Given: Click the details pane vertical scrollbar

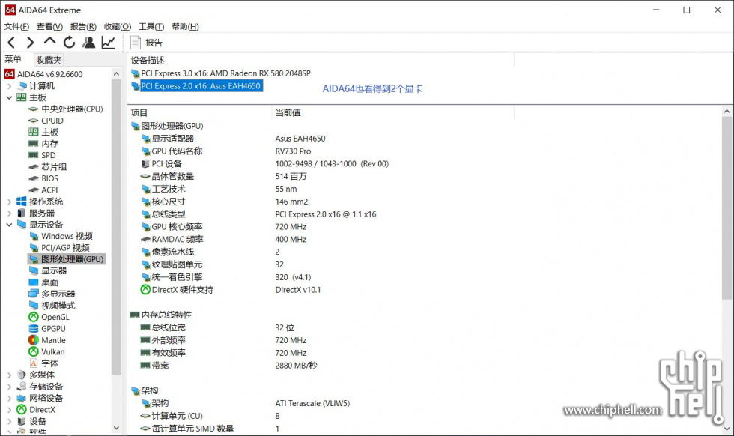Looking at the screenshot, I should tap(727, 208).
